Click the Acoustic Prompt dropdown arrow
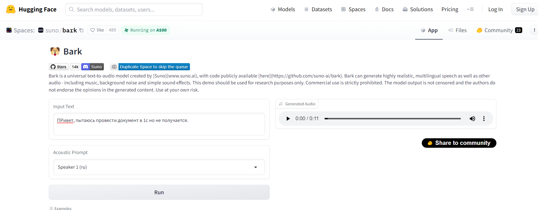The height and width of the screenshot is (210, 538). pyautogui.click(x=256, y=167)
